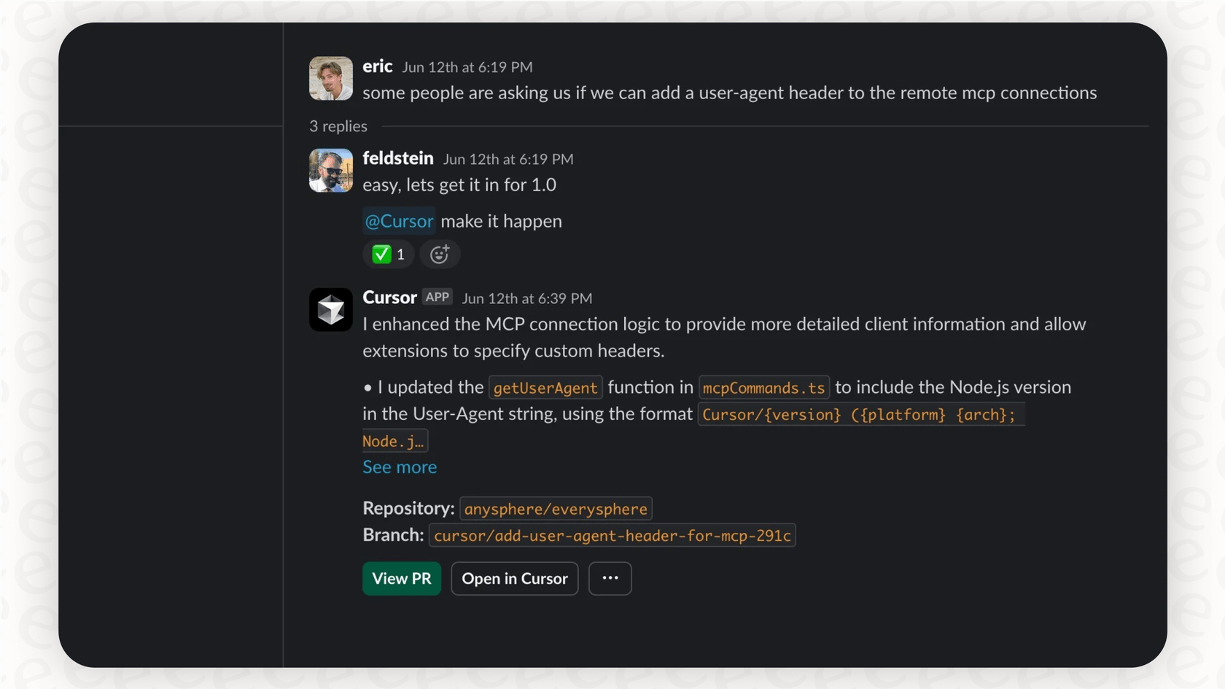Open the getUserAgent code snippet
The width and height of the screenshot is (1225, 689).
coord(545,387)
